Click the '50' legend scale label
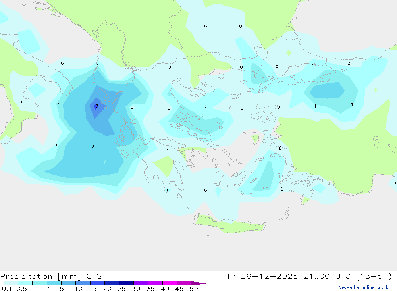Screen dimensions: 397x291 (x=194, y=289)
